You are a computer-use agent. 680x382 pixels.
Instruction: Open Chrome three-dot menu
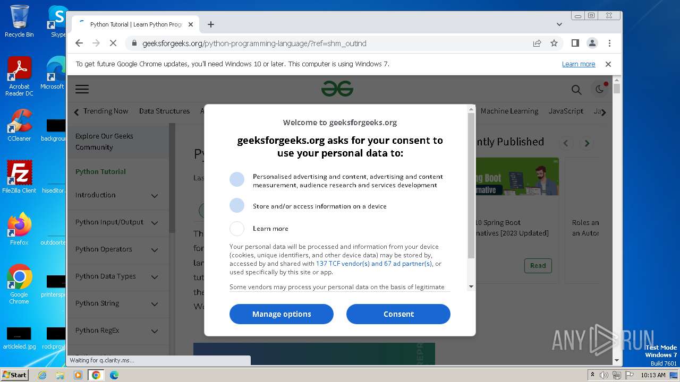(x=609, y=43)
